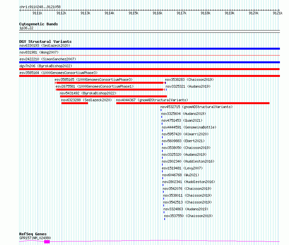289x245 pixels.
Task: Click nsv3542513 (Chaisson2019) label
Action: (x=187, y=202)
